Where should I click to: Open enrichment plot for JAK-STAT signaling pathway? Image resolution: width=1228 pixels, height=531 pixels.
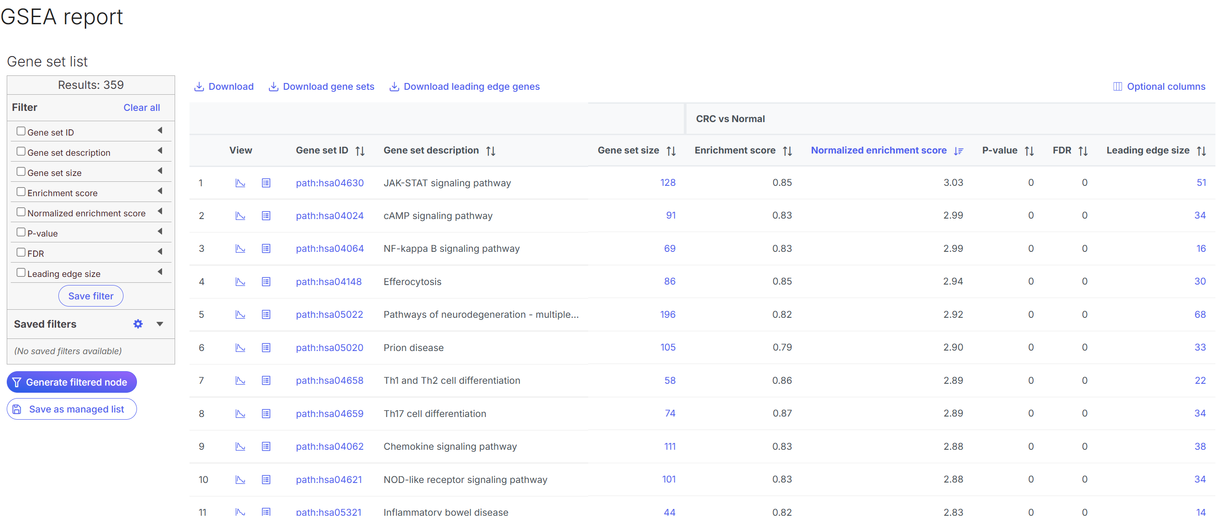point(240,183)
